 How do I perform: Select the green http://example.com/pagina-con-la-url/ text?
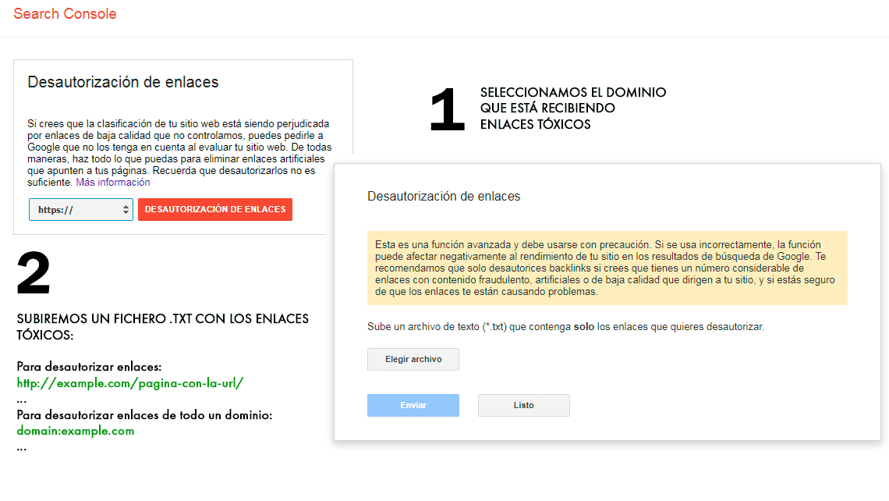[130, 383]
